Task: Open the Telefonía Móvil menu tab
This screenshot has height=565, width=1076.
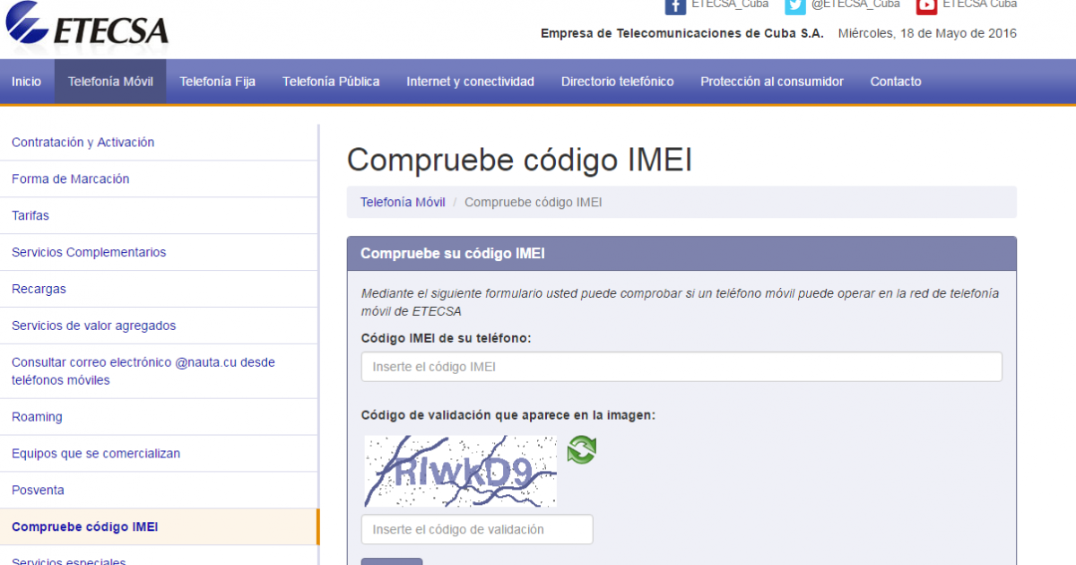Action: coord(110,82)
